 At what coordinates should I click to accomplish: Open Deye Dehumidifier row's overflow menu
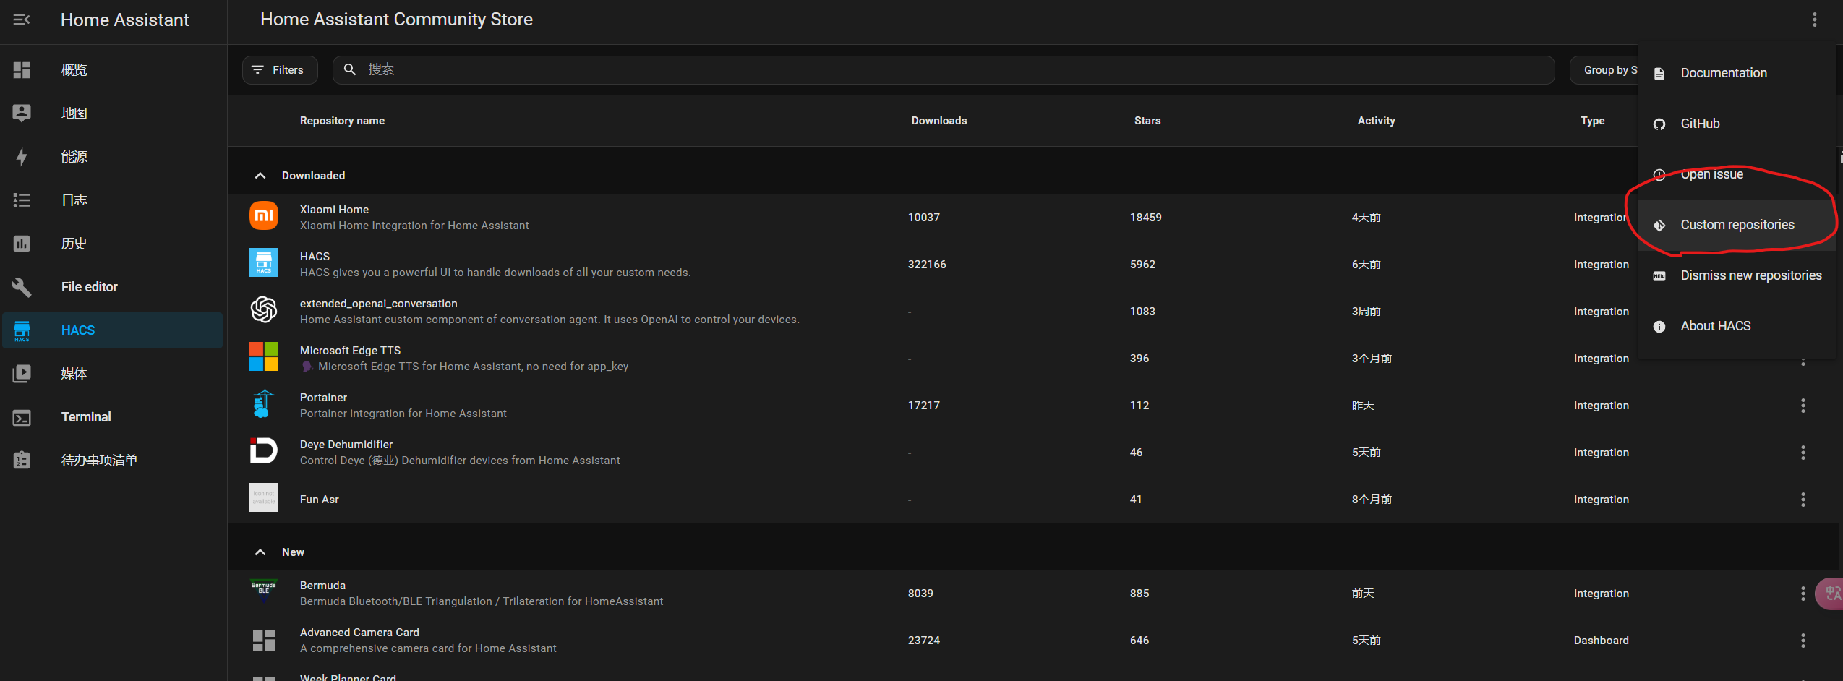(1803, 453)
